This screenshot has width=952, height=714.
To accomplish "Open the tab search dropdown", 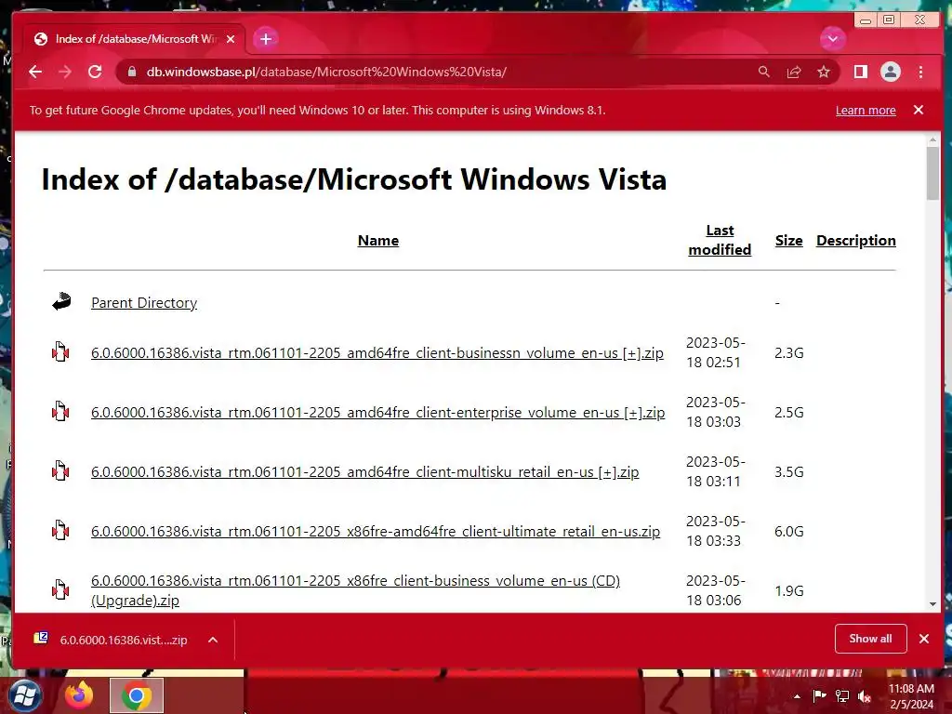I will (x=832, y=39).
